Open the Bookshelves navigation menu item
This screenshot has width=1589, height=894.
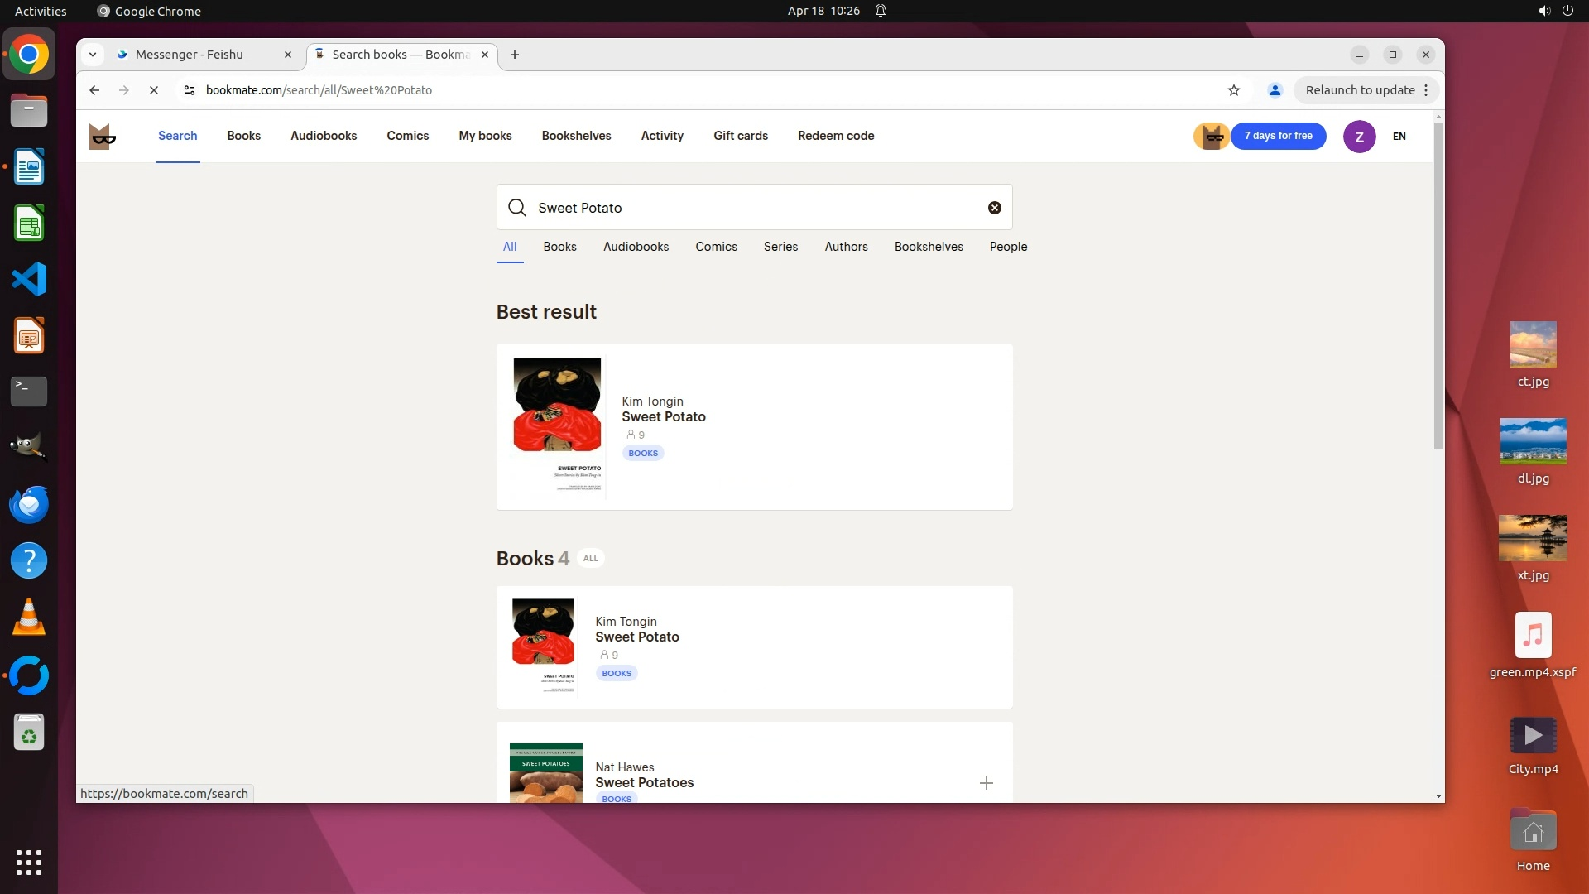click(576, 136)
